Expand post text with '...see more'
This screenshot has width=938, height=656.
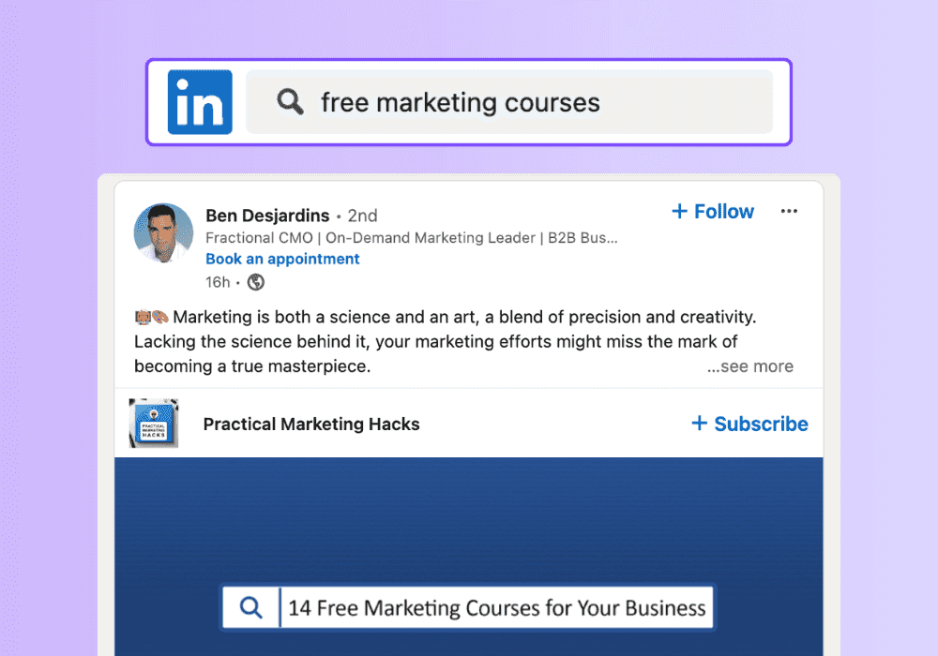point(750,366)
